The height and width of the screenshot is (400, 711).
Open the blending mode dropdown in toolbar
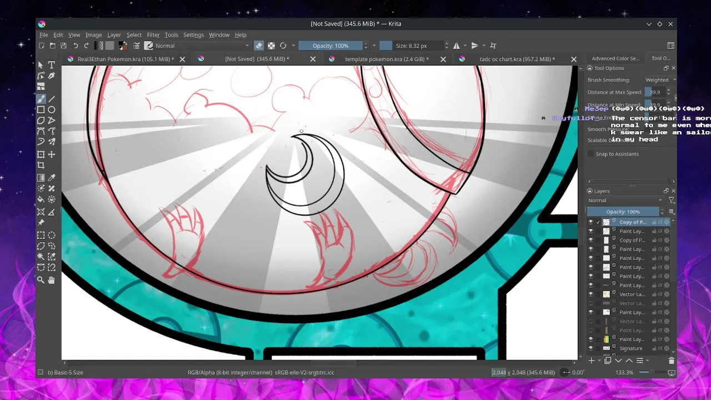tap(202, 46)
